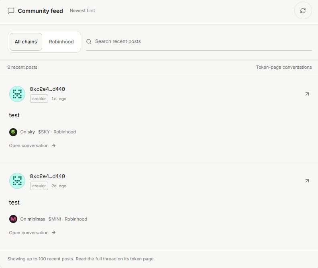Open author address on the 1d ago post
Screen dimensions: 318x268
click(x=47, y=89)
